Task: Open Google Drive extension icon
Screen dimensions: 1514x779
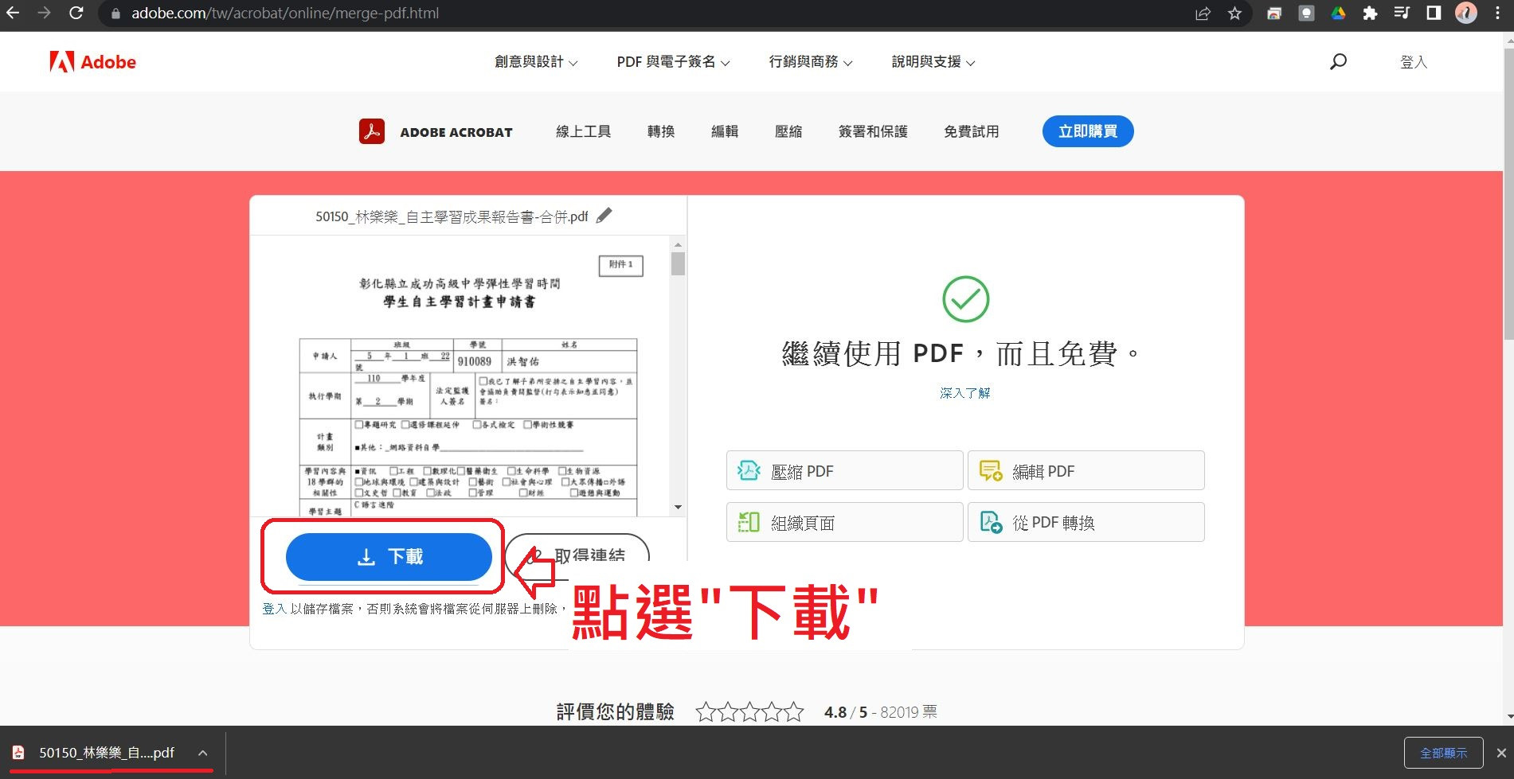Action: tap(1338, 13)
